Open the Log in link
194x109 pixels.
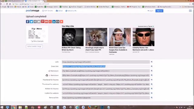tap(150, 11)
